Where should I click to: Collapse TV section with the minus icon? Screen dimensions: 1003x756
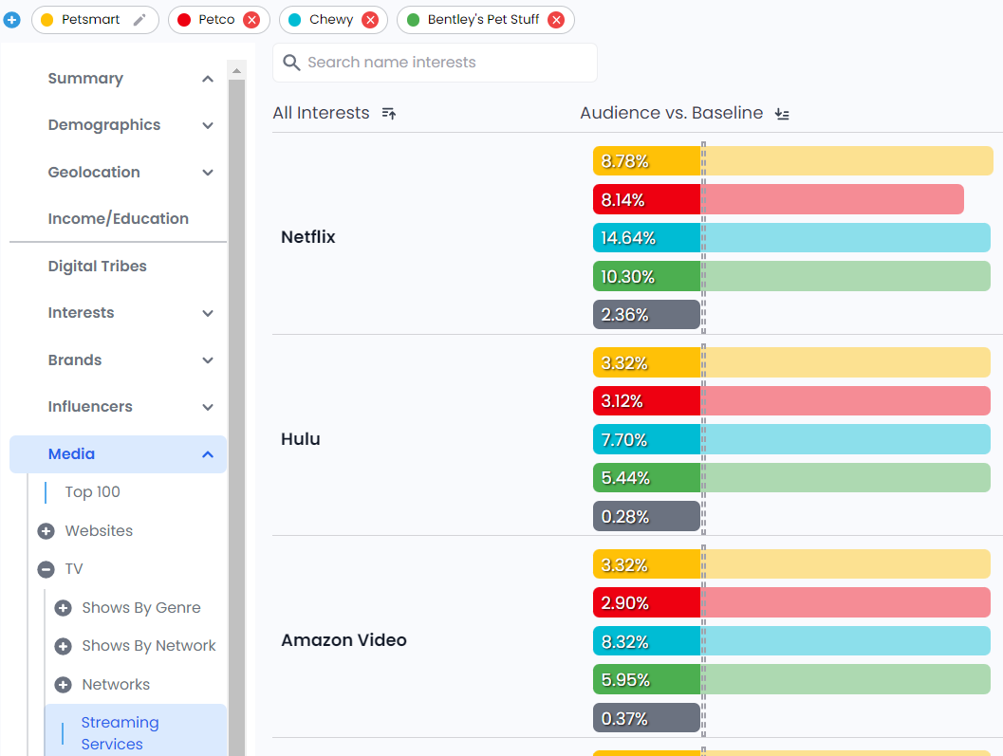tap(46, 569)
